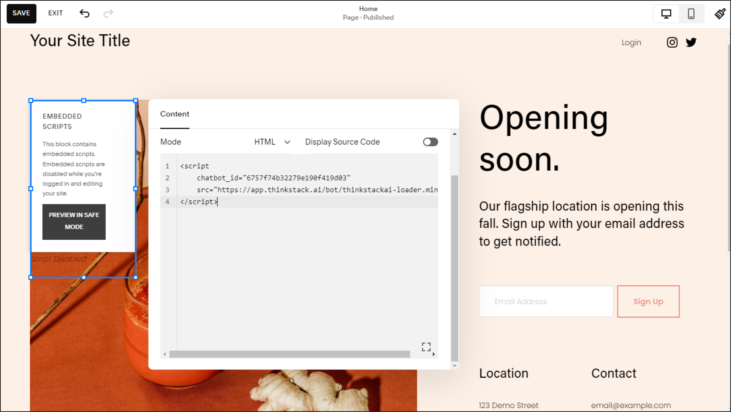Click the code editor horizontal scrollbar

click(x=290, y=354)
